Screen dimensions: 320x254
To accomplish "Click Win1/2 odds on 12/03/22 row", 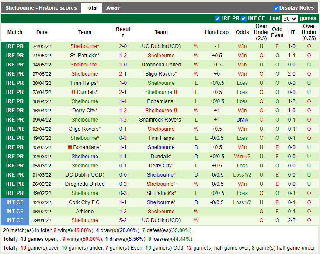I will 242,157.
